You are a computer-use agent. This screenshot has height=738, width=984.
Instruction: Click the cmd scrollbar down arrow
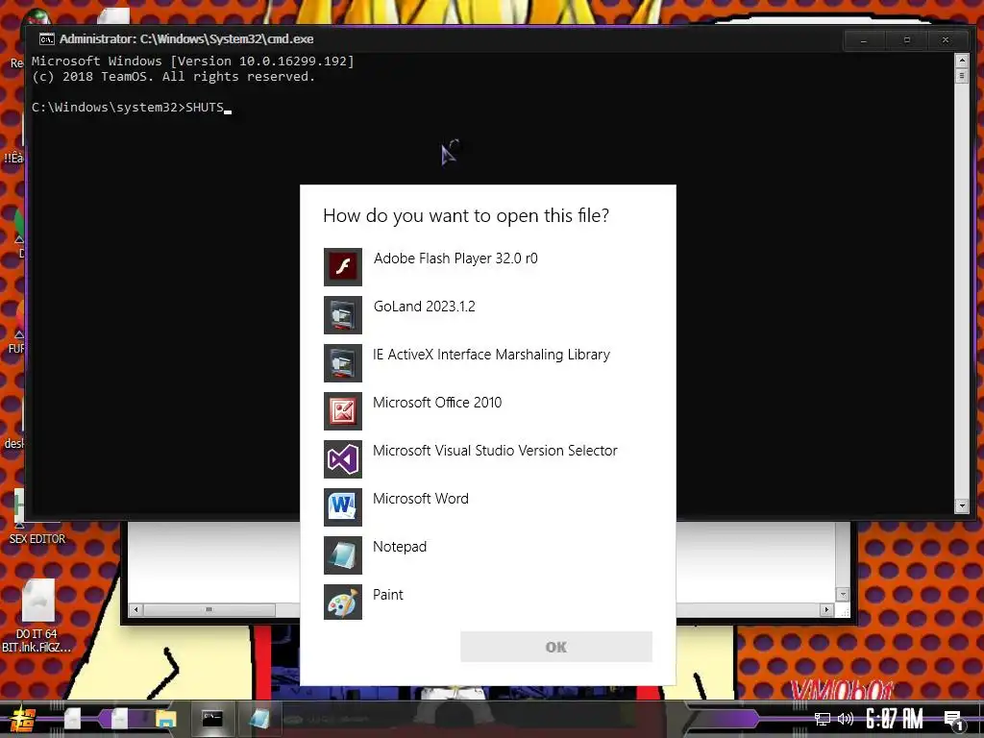(x=961, y=505)
